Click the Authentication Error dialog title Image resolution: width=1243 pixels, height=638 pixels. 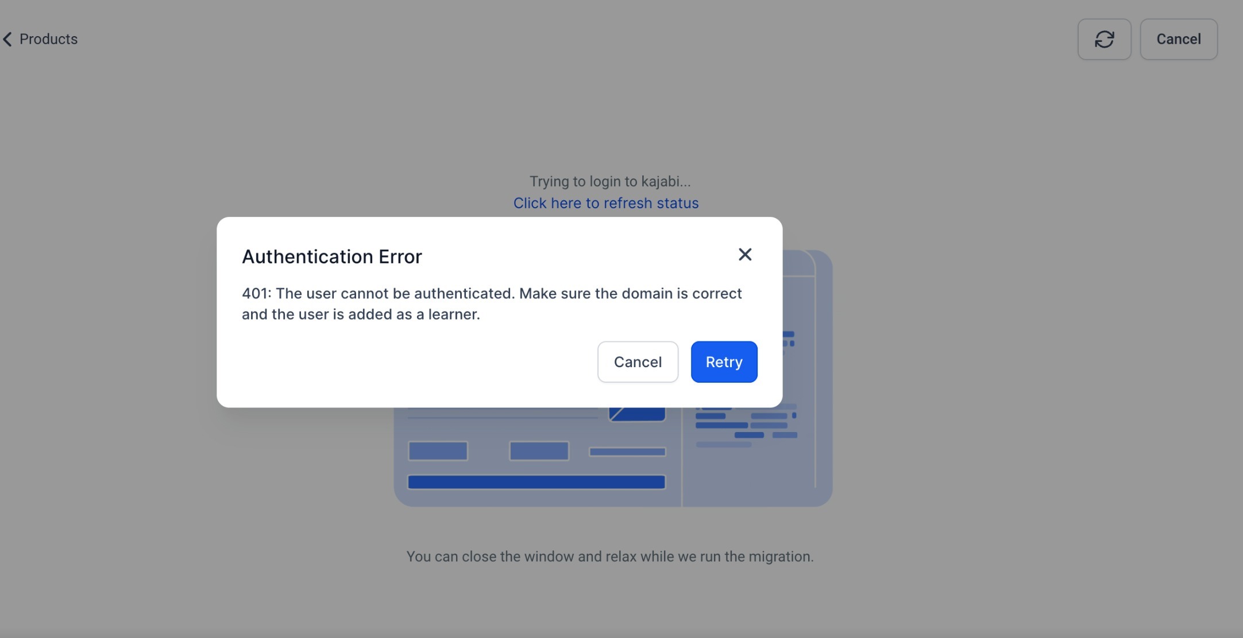331,256
